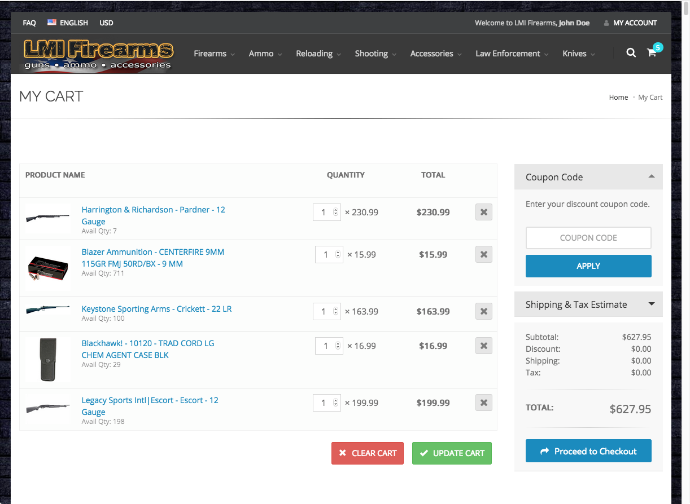Open the search magnifier icon
Image resolution: width=690 pixels, height=504 pixels.
coord(631,53)
